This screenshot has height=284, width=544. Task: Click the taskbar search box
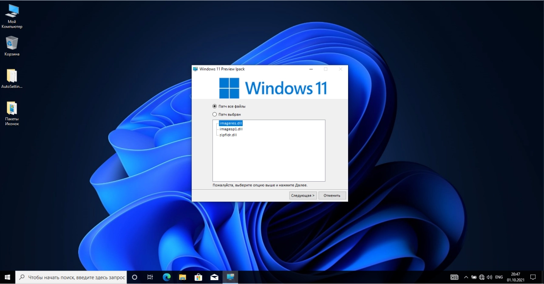tap(71, 277)
